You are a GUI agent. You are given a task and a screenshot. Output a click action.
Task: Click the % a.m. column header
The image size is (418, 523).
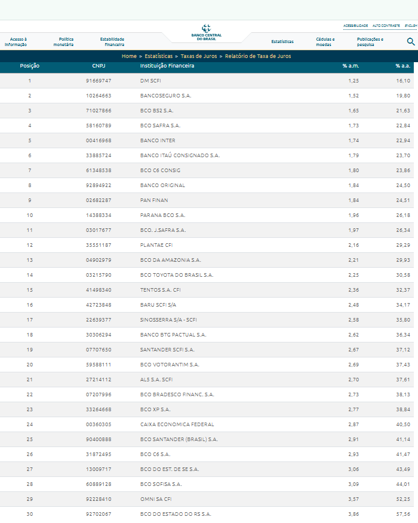pyautogui.click(x=351, y=66)
